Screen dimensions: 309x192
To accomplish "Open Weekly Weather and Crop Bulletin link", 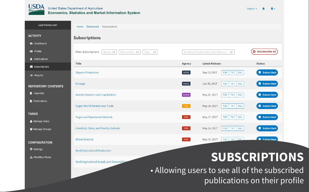I will coord(96,95).
